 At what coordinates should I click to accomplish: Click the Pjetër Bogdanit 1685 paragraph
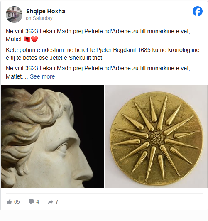[103, 54]
